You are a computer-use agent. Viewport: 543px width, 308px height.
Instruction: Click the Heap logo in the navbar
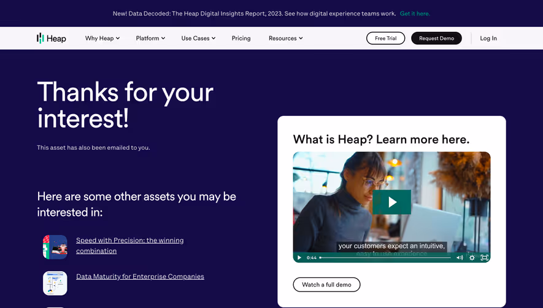(x=52, y=38)
